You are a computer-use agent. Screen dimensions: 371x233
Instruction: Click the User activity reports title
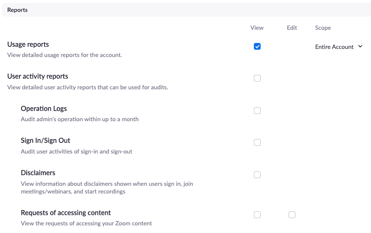[x=38, y=77]
